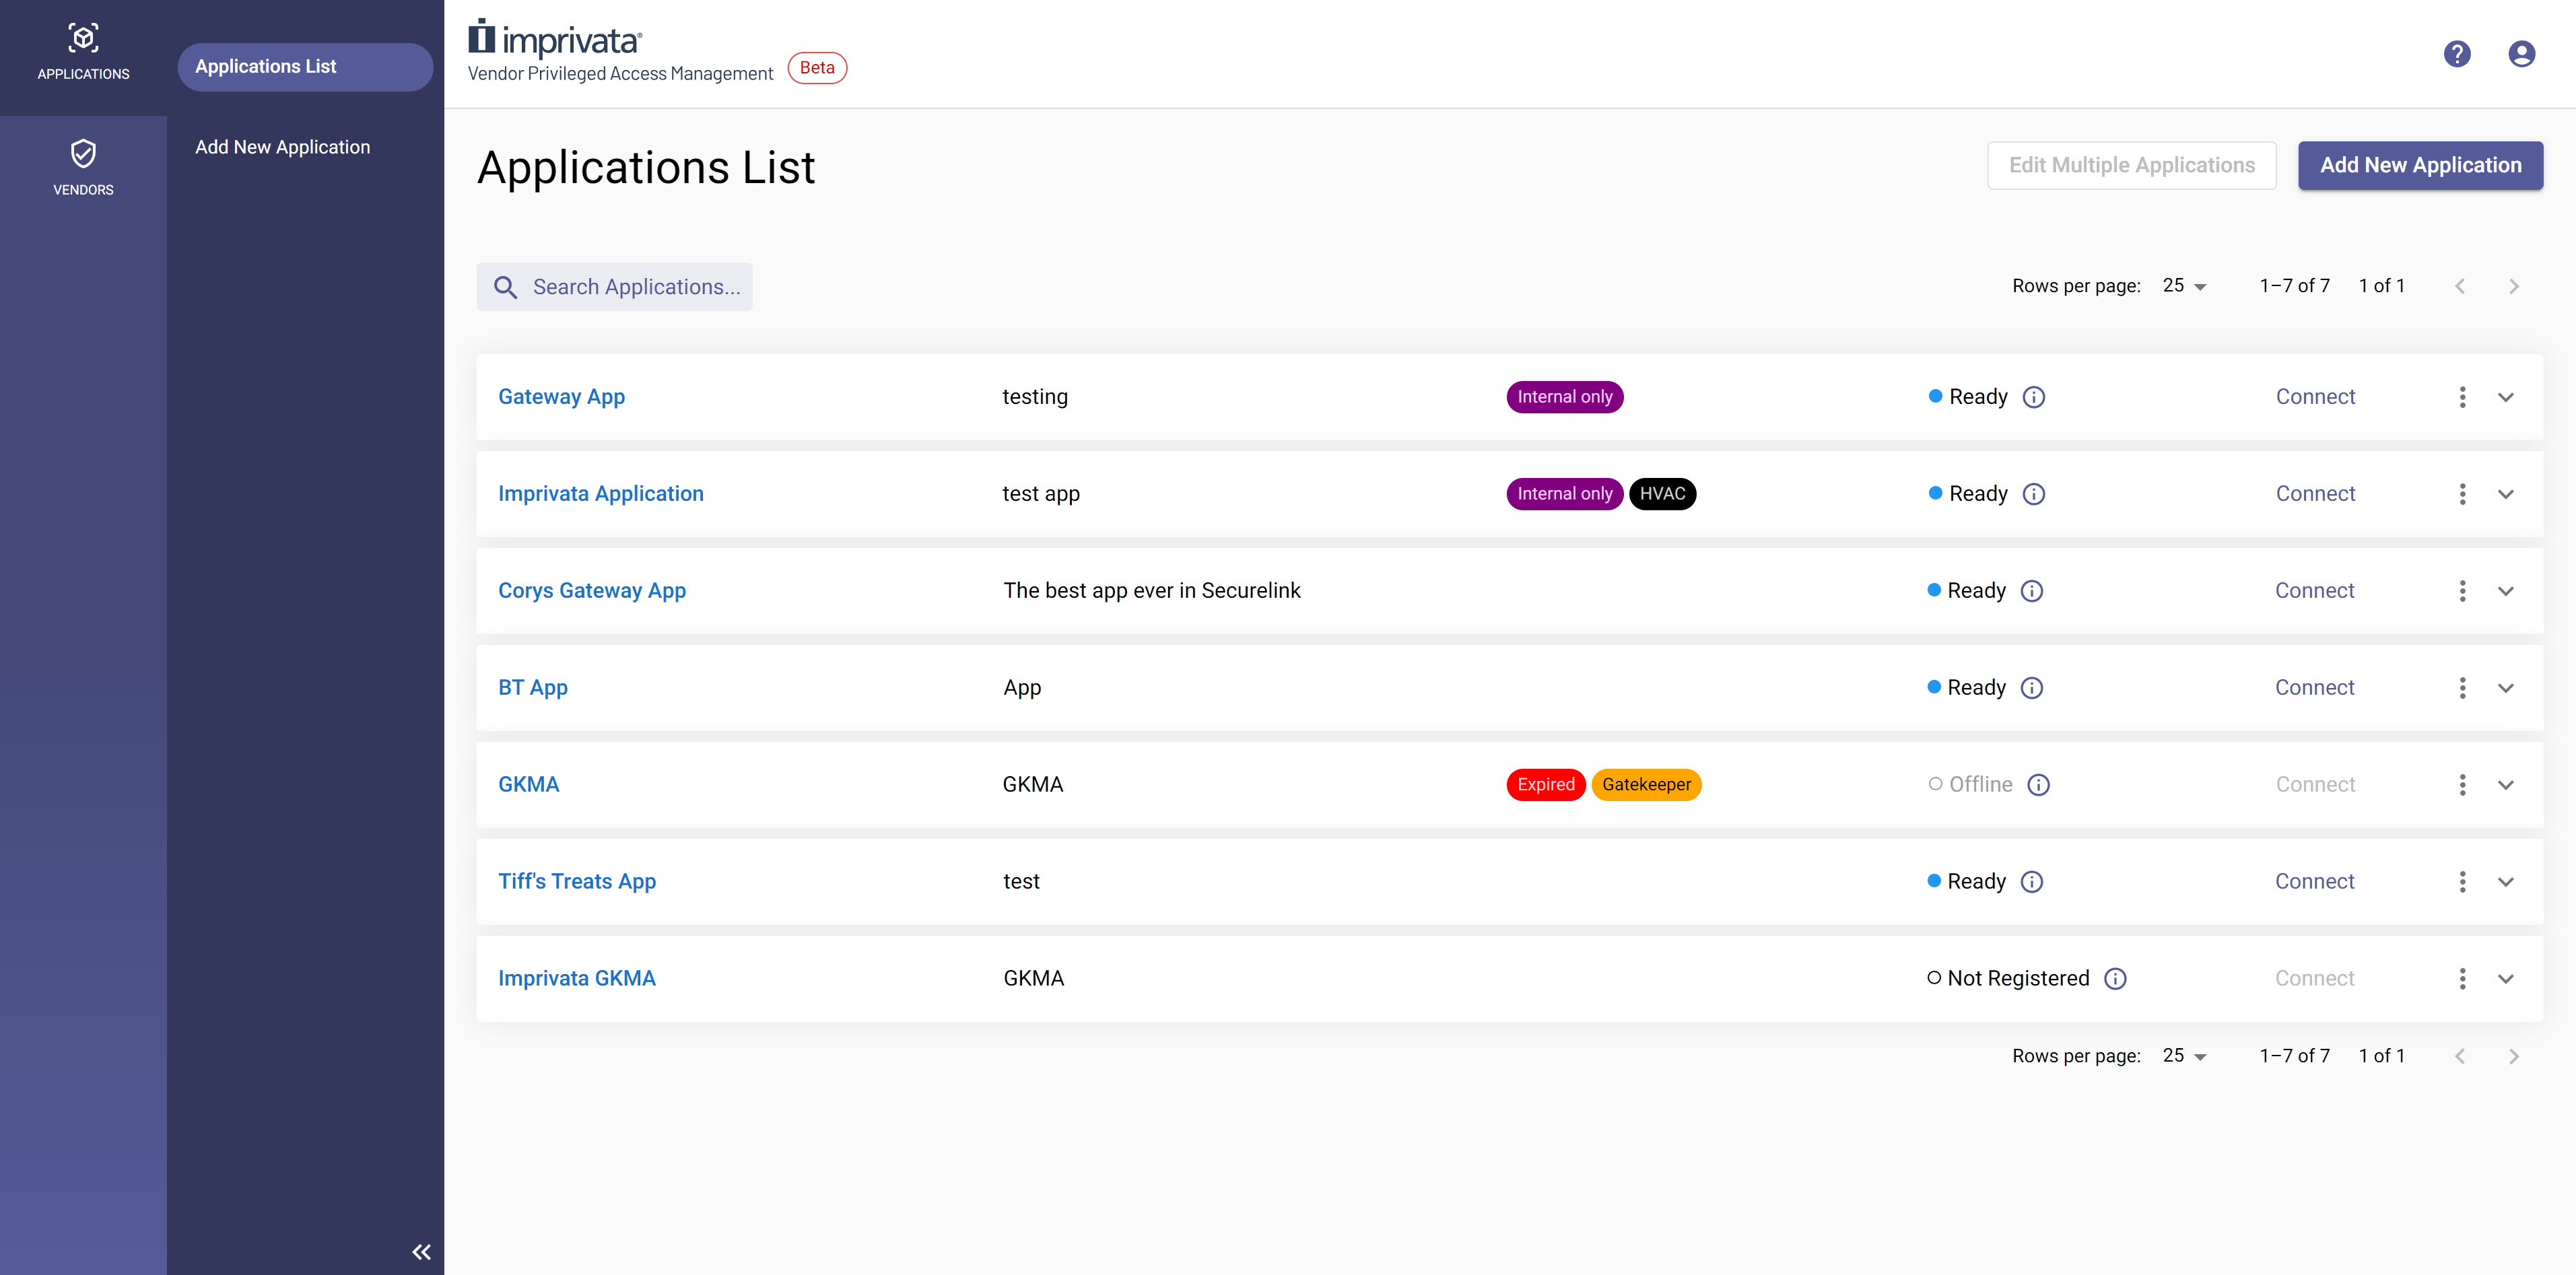Show Offline status info for GKMA
Image resolution: width=2576 pixels, height=1275 pixels.
[x=2039, y=785]
